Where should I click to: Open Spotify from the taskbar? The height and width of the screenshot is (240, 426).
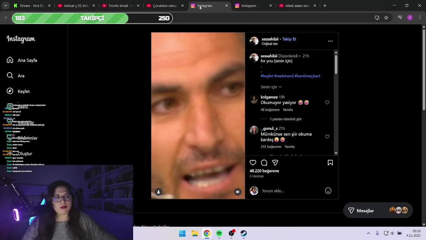click(219, 233)
